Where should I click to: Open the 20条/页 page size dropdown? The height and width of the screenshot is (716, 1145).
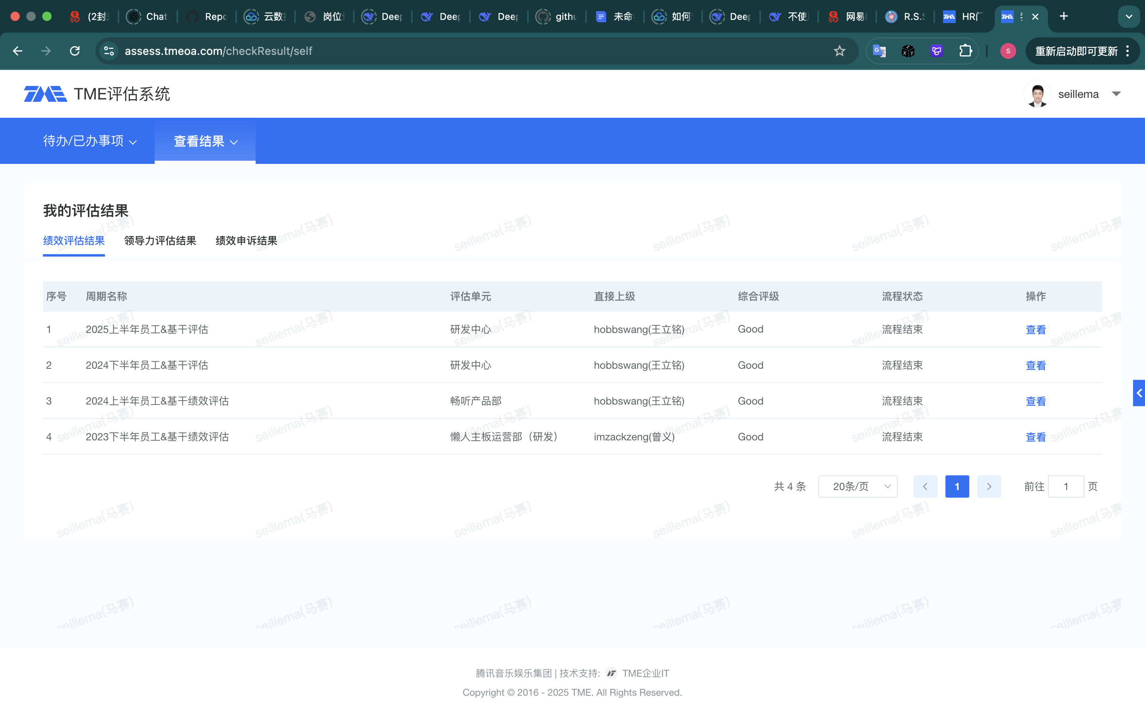coord(857,486)
